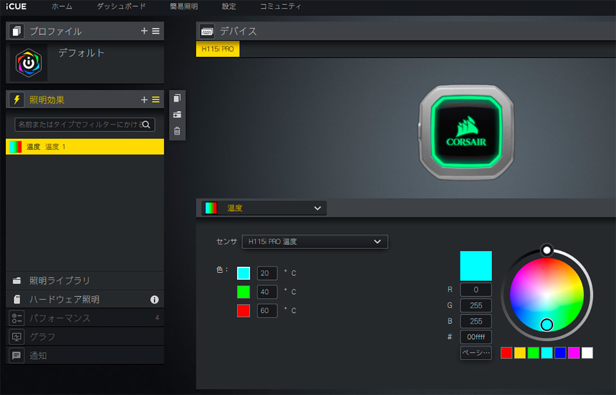Select the 温度 1 lighting effect row
Screen dimensions: 616x395
coord(85,147)
